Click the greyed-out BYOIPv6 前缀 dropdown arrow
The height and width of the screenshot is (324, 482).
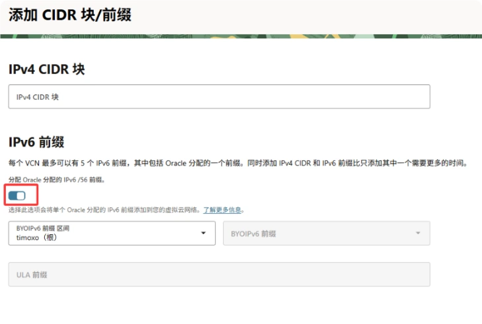tap(417, 233)
